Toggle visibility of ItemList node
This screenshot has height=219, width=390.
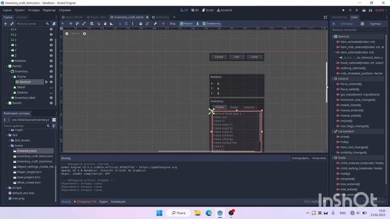51,82
